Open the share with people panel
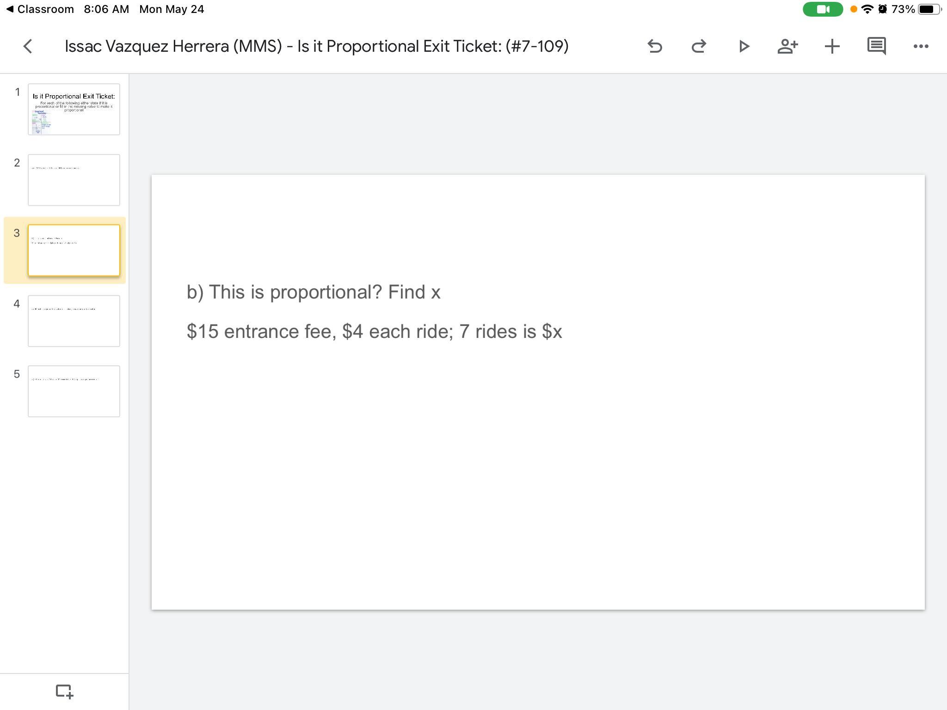The height and width of the screenshot is (710, 947). pyautogui.click(x=787, y=46)
